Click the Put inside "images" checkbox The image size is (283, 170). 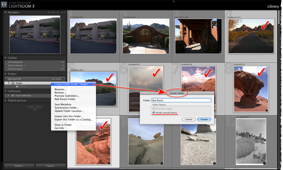click(x=153, y=108)
